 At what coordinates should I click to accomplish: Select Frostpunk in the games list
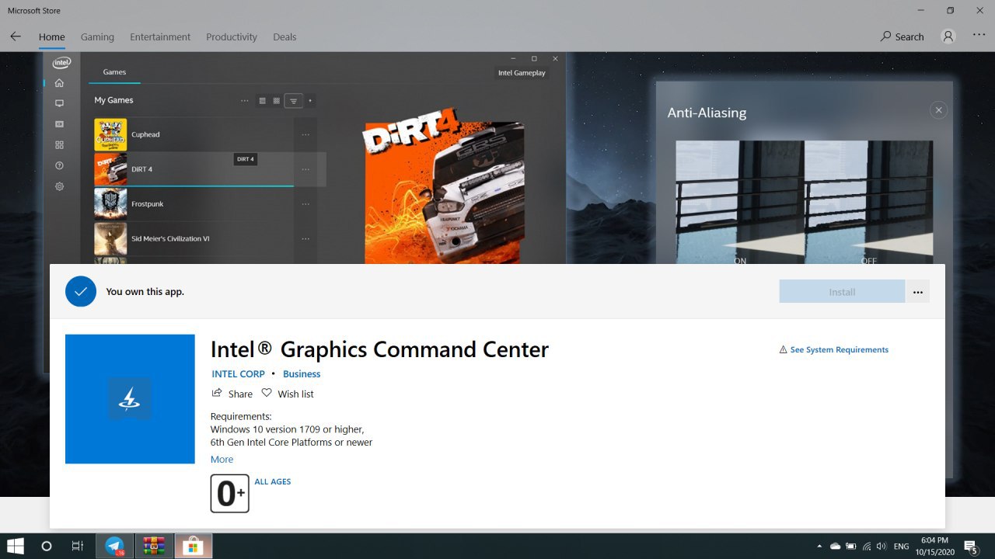point(205,203)
